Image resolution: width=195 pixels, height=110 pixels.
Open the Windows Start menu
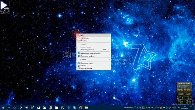click(x=3, y=108)
